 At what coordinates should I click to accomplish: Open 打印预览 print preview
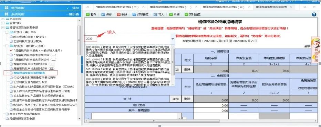tap(134, 15)
